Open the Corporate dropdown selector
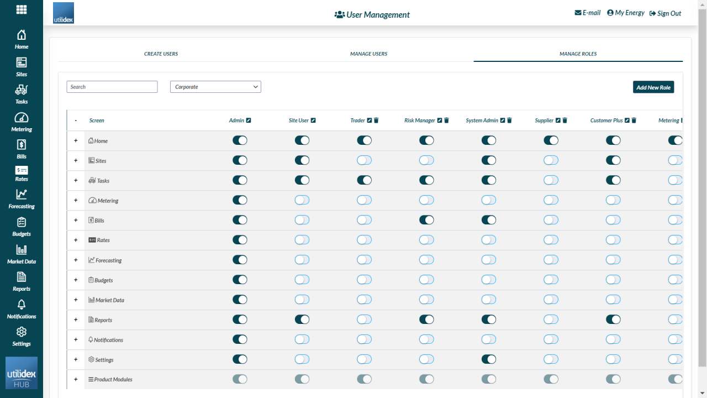The height and width of the screenshot is (398, 707). tap(215, 87)
